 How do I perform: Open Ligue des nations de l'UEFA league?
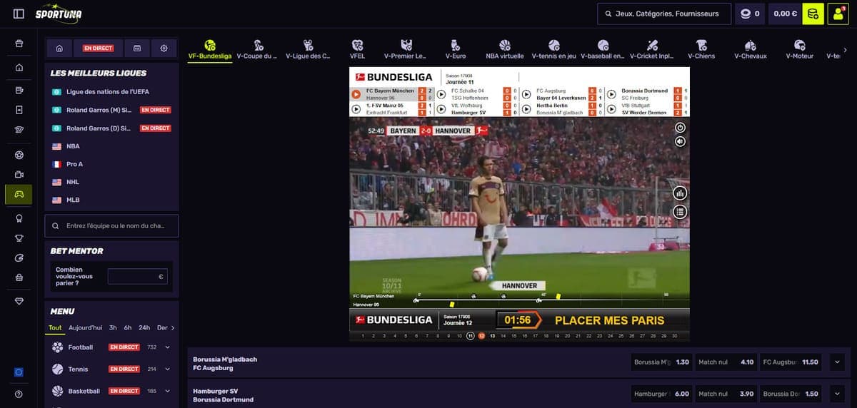[x=108, y=92]
